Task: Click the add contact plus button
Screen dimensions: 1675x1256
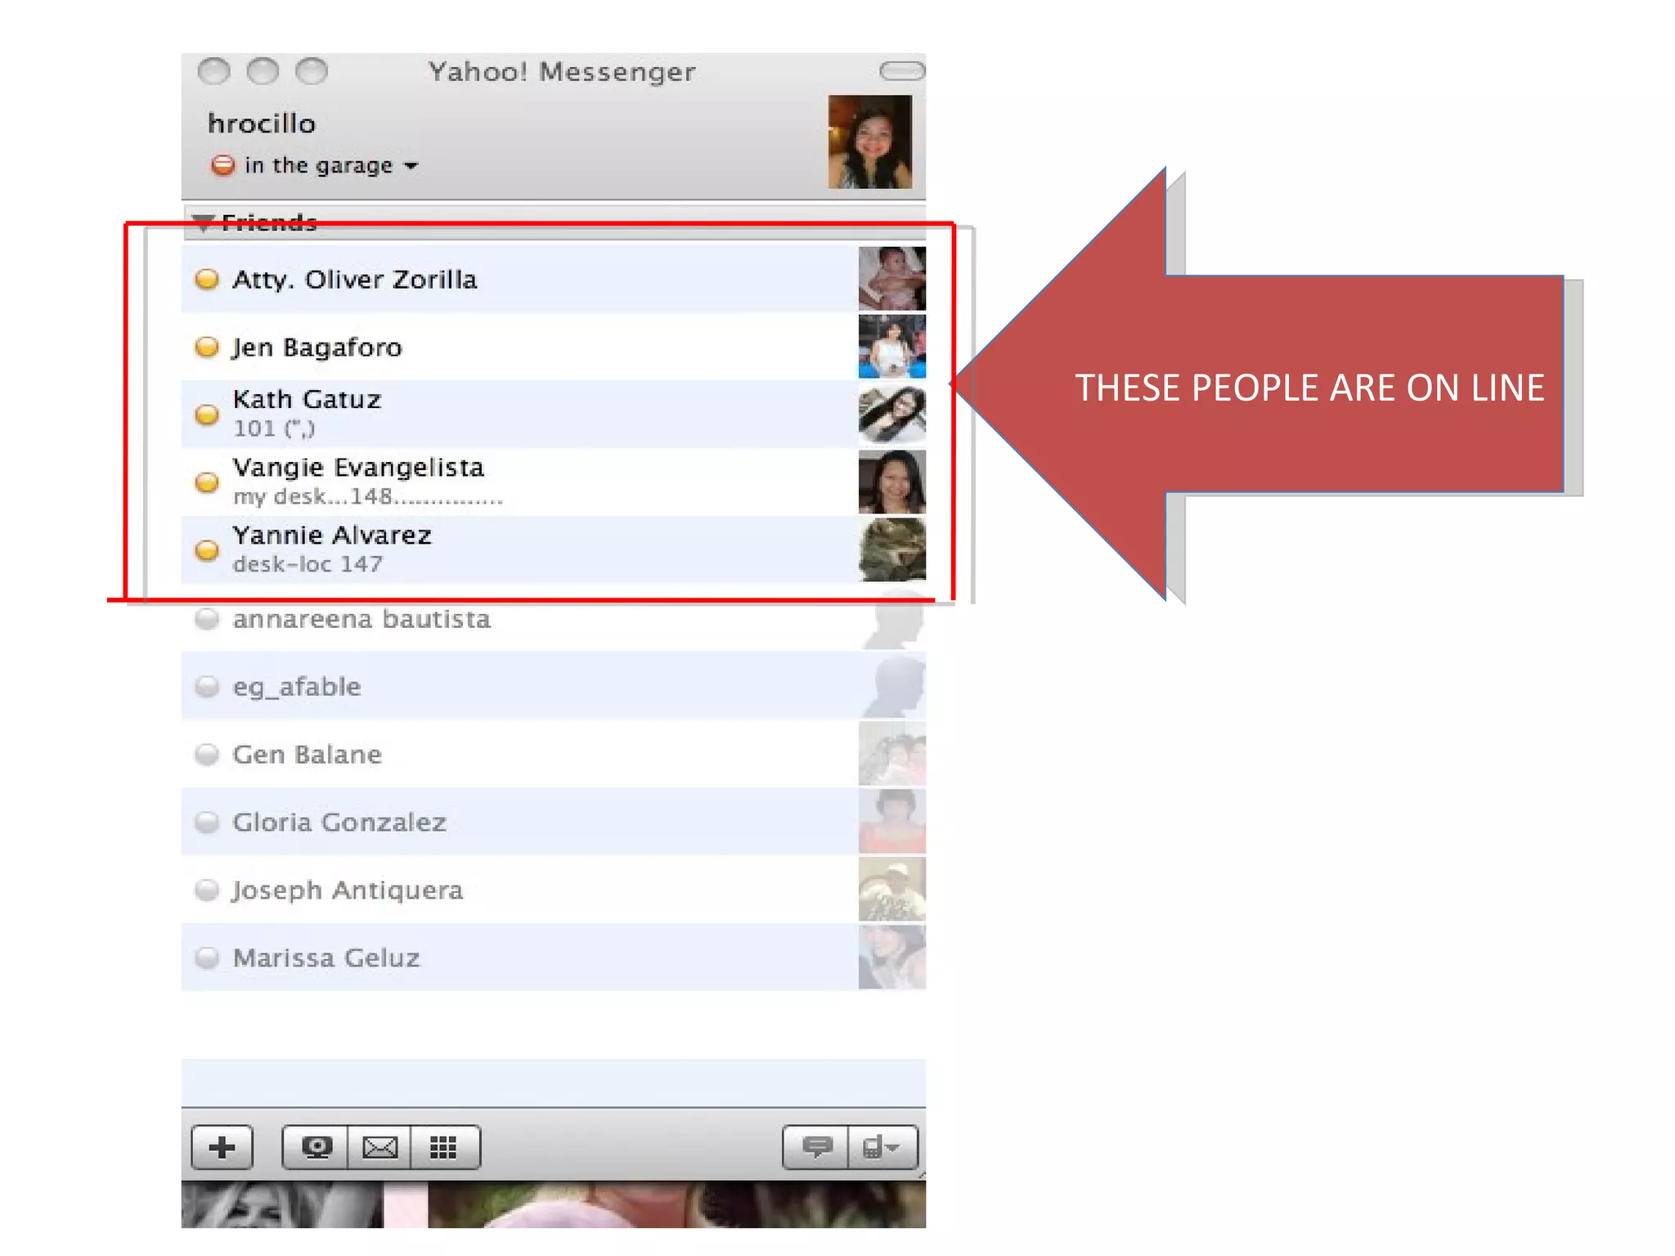Action: [x=222, y=1147]
